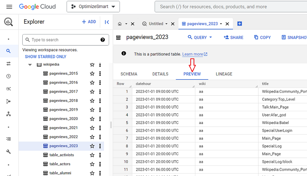This screenshot has height=176, width=307.
Task: Collapse the Explorer panel
Action: pyautogui.click(x=107, y=22)
